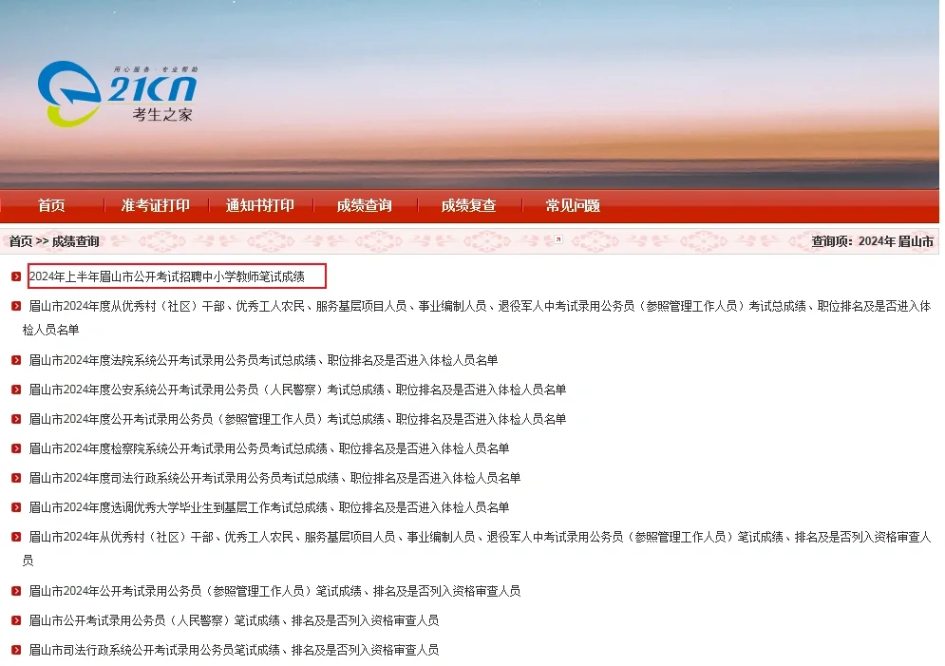Open 从优秀村（社区）干部 考试总成绩 体检人员名单 link

476,317
